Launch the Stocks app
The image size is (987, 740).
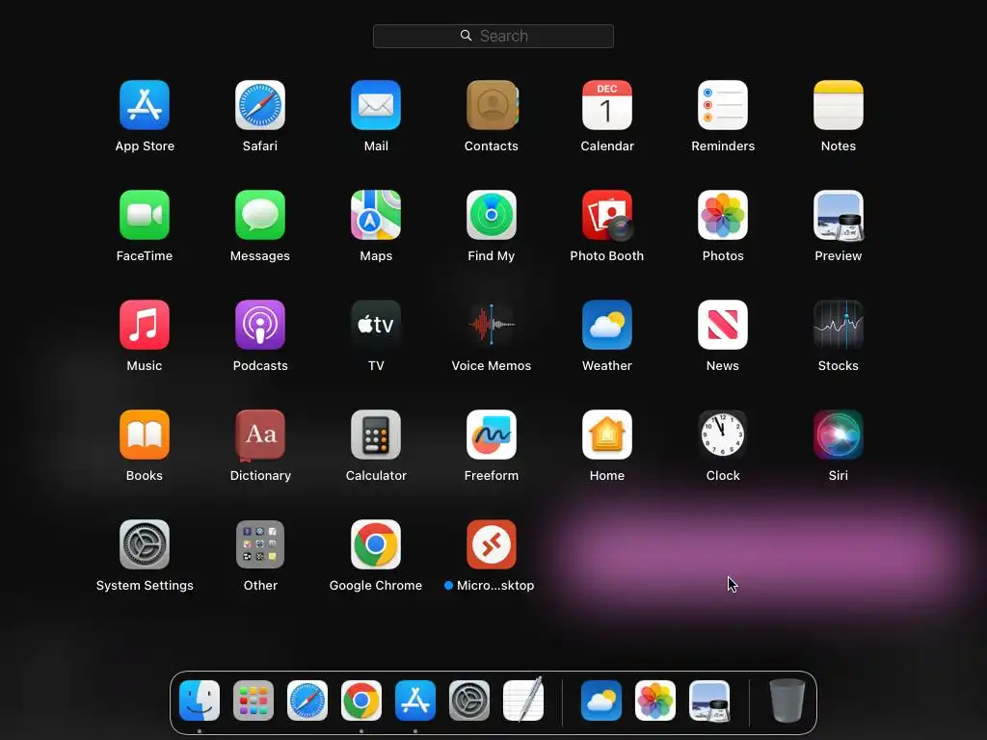click(839, 325)
